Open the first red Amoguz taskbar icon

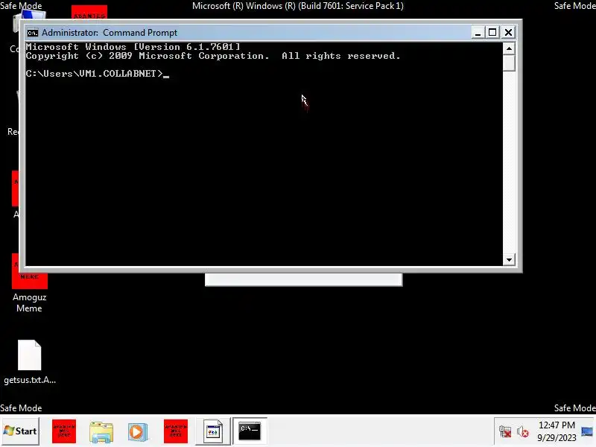coord(64,431)
